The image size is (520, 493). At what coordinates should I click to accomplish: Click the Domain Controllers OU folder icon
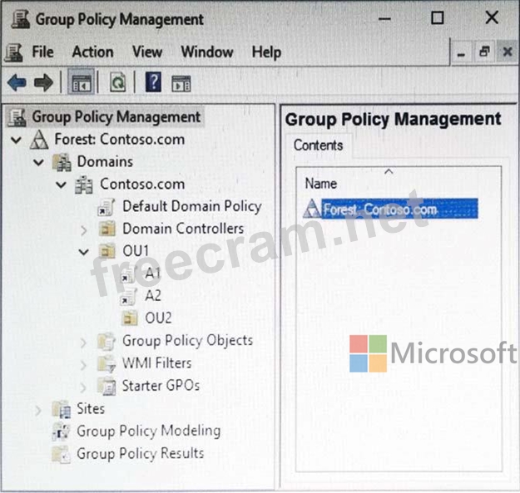pyautogui.click(x=106, y=229)
